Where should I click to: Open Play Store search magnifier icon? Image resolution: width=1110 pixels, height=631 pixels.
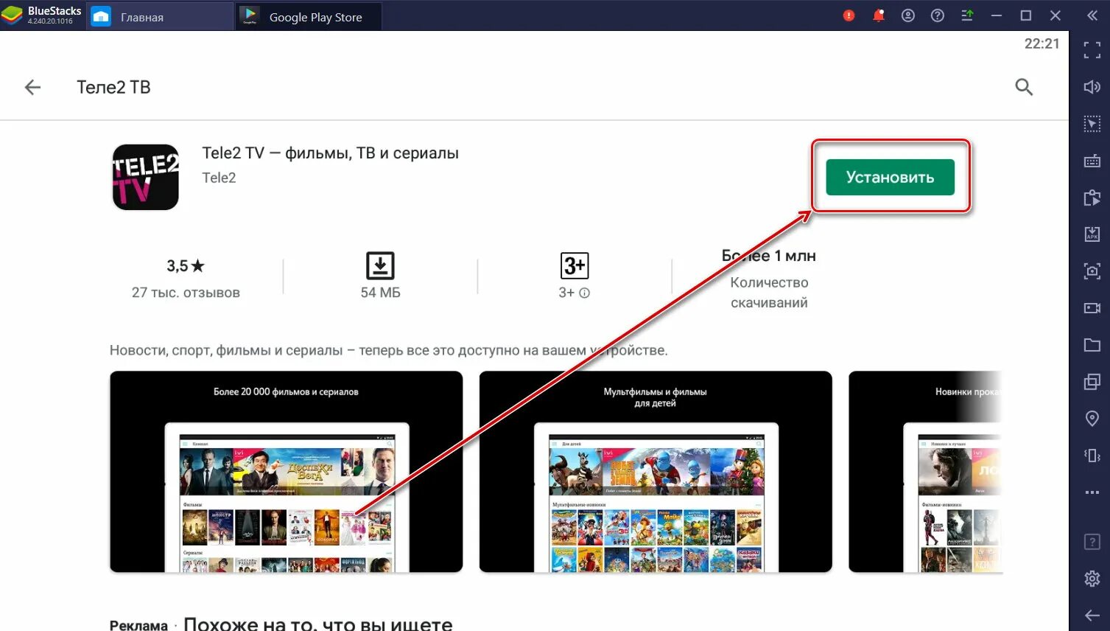pyautogui.click(x=1024, y=87)
